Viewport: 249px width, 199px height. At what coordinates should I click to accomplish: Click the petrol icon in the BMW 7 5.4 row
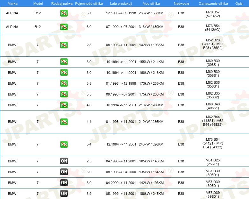pyautogui.click(x=64, y=144)
